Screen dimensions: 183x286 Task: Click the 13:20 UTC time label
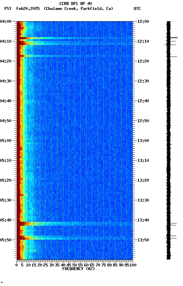click(143, 180)
